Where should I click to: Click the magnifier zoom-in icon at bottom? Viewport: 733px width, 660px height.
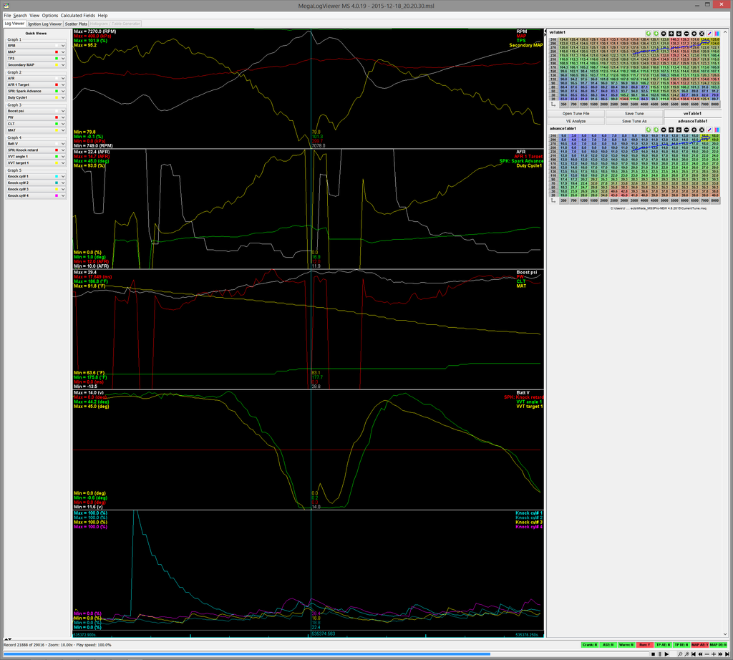coord(686,654)
